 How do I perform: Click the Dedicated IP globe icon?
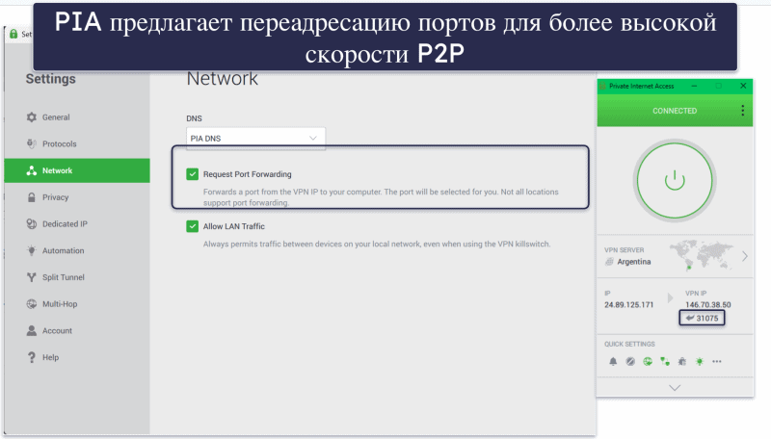(32, 224)
